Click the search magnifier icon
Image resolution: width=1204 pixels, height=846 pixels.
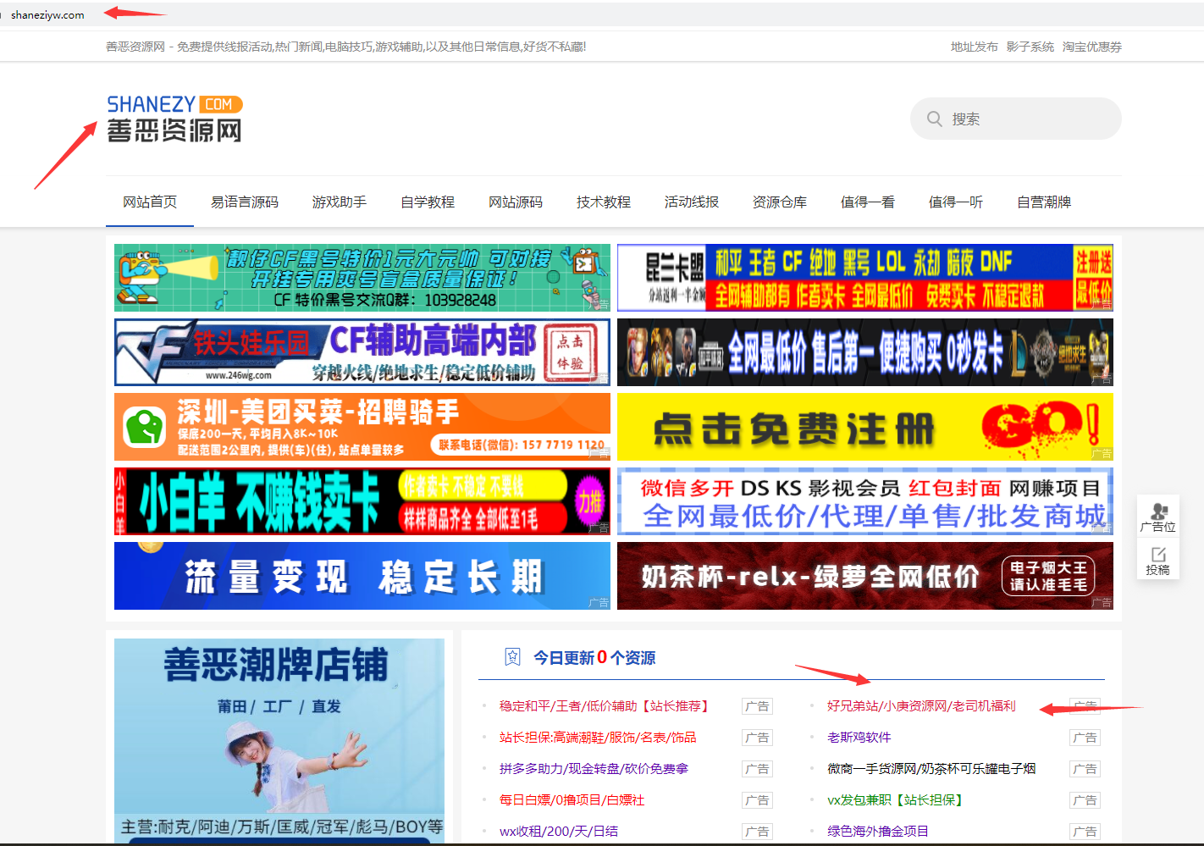coord(935,119)
